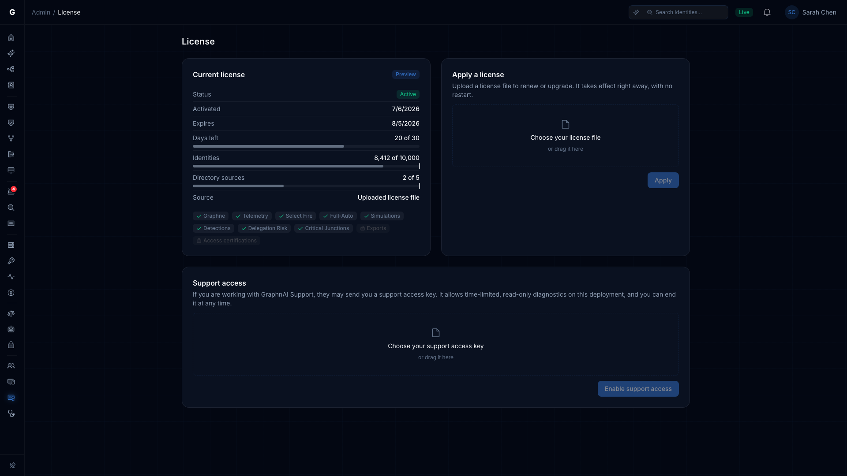Open the receipt message sidebar icon
The width and height of the screenshot is (847, 476).
click(x=11, y=223)
